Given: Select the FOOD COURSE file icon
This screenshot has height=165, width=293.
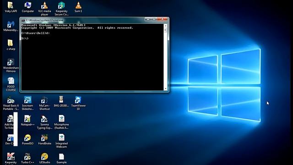Looking at the screenshot, I should coord(11,84).
